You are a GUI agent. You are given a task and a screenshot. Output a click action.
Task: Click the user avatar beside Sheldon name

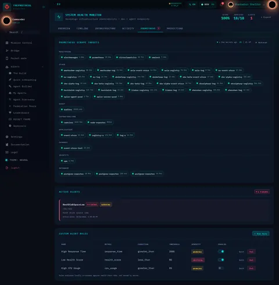pos(231,5)
